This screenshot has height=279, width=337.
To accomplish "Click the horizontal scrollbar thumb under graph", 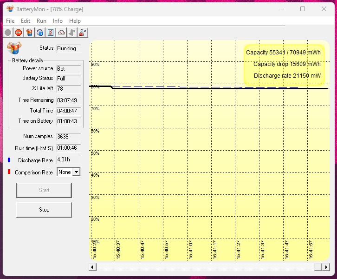I will (x=318, y=267).
